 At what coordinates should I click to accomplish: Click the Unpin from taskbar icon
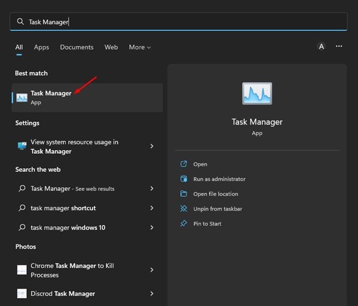184,209
